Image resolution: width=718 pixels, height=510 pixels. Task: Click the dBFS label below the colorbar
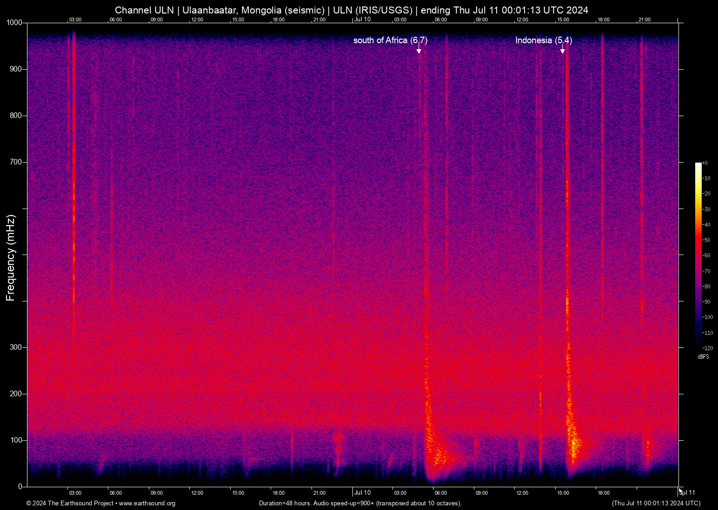[704, 357]
